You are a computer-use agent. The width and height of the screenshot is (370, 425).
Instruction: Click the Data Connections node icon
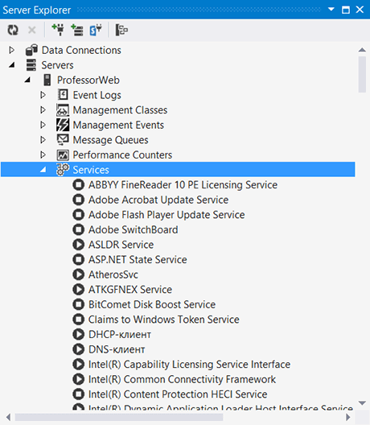[31, 50]
